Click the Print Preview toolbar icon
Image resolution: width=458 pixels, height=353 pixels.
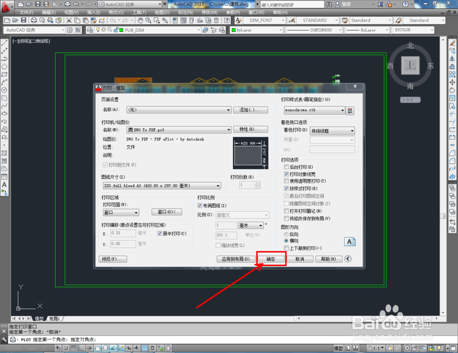point(42,20)
